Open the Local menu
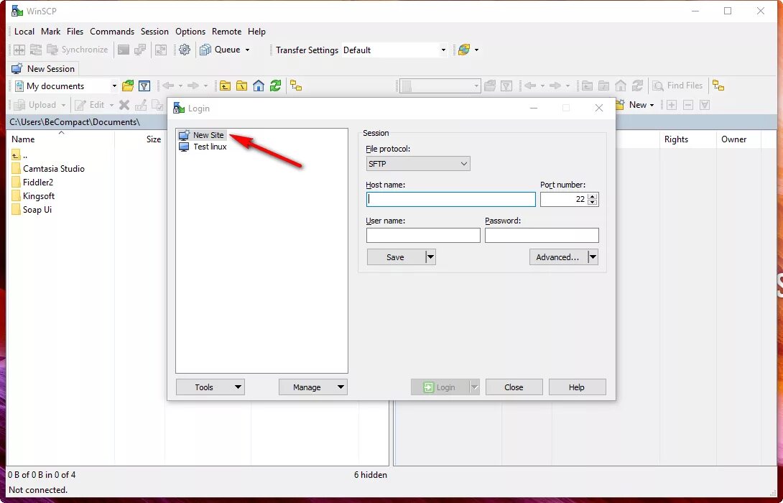This screenshot has height=503, width=783. click(24, 32)
